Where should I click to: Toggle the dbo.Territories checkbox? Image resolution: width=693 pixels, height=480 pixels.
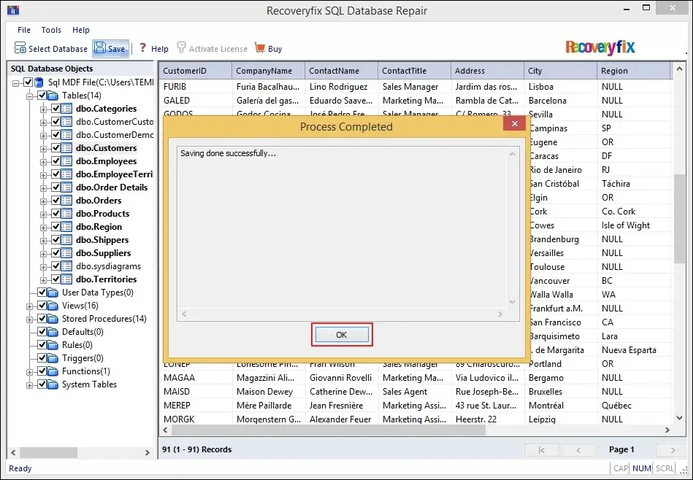coord(55,279)
